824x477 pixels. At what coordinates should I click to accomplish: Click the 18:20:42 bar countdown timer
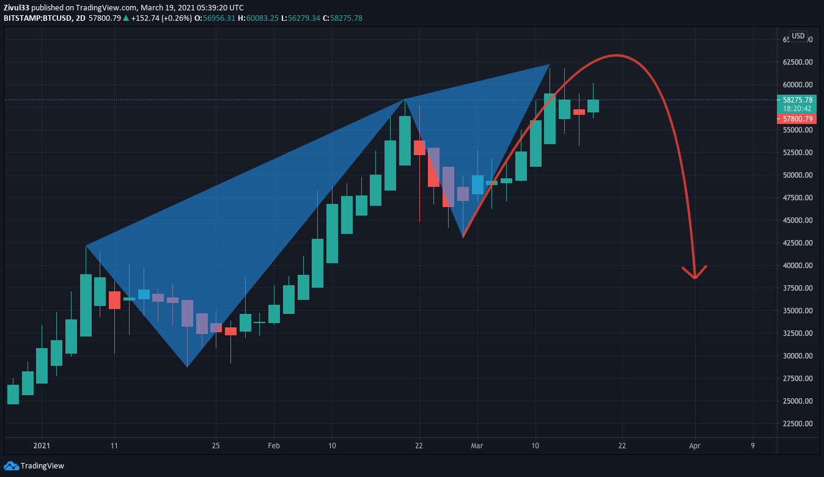(x=797, y=109)
